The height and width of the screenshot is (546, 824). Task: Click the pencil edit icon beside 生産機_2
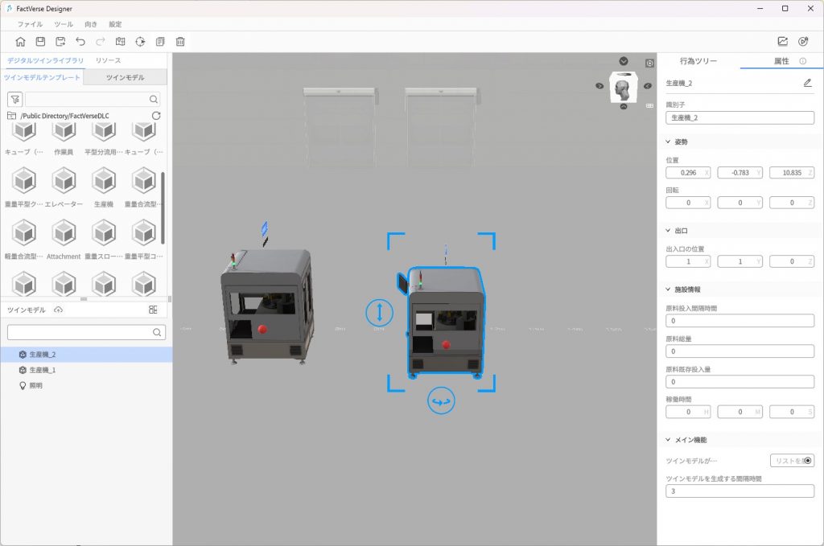point(807,83)
